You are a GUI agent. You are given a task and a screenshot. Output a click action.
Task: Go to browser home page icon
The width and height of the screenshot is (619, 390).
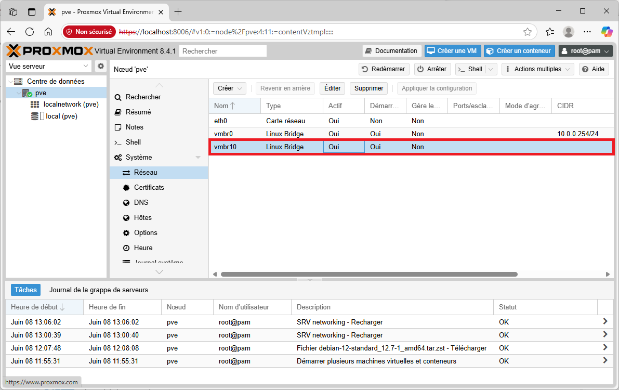pyautogui.click(x=48, y=32)
